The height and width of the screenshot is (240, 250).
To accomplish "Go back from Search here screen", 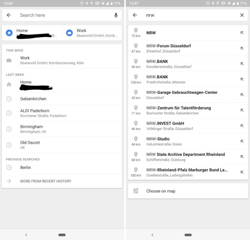I will coord(9,15).
